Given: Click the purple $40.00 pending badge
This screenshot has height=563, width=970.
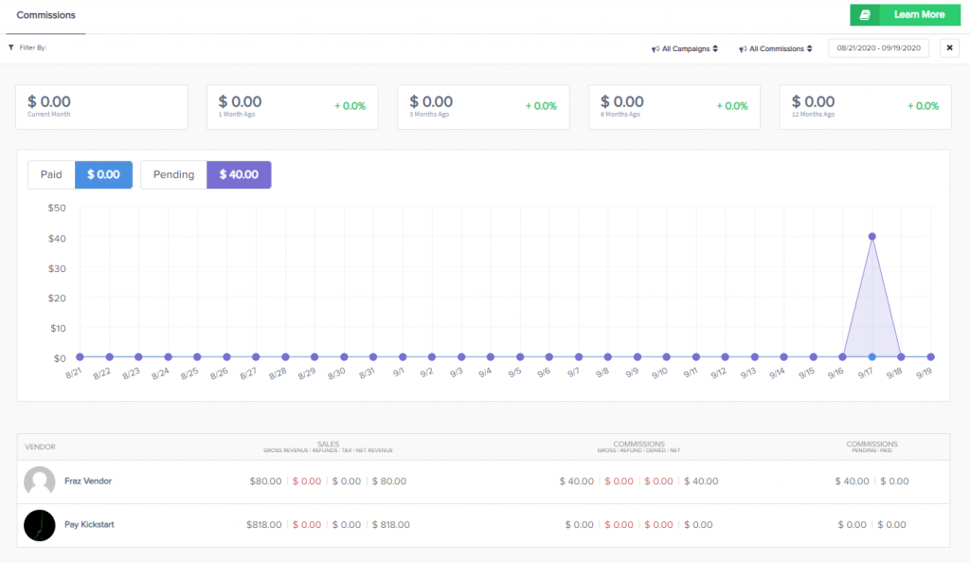Looking at the screenshot, I should [239, 174].
